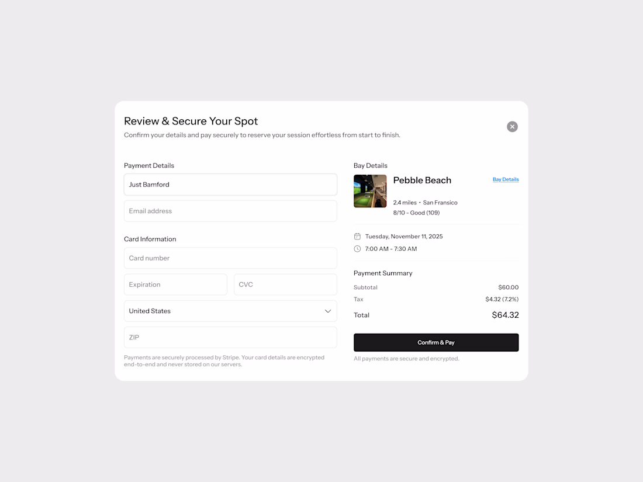Click the Stripe security notice text

click(224, 360)
